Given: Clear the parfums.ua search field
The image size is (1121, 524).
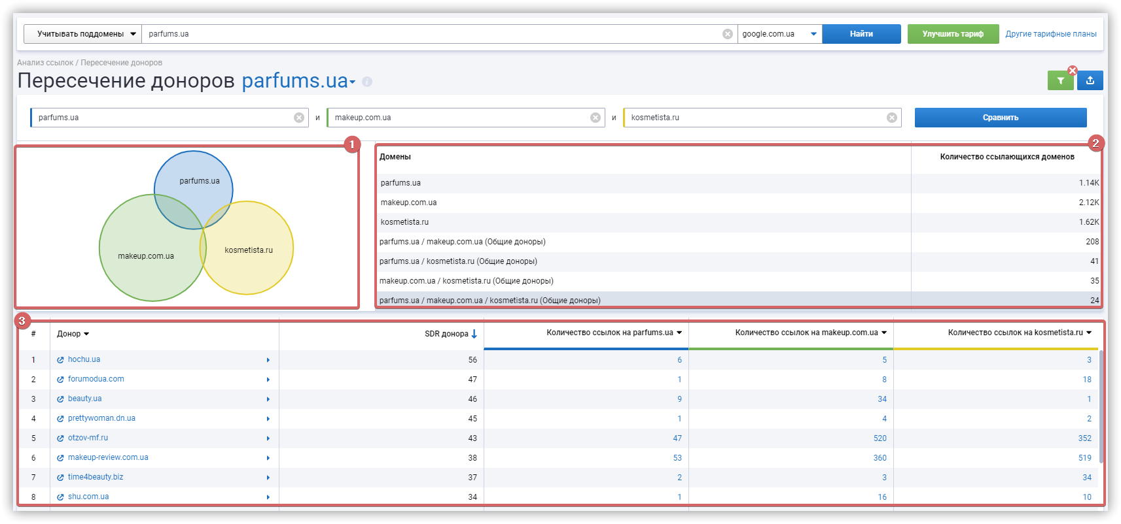Looking at the screenshot, I should click(x=727, y=34).
